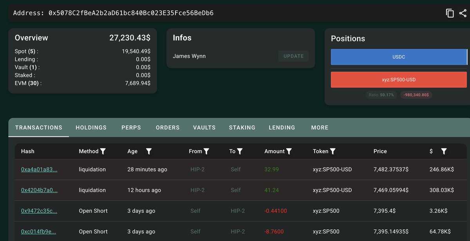Click the 308.03K$ value
470x241 pixels.
(442, 190)
